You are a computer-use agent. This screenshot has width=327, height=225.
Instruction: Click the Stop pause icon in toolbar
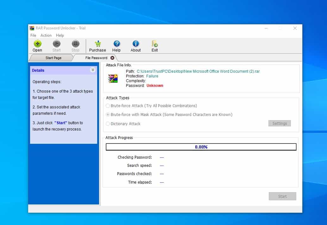click(x=75, y=44)
